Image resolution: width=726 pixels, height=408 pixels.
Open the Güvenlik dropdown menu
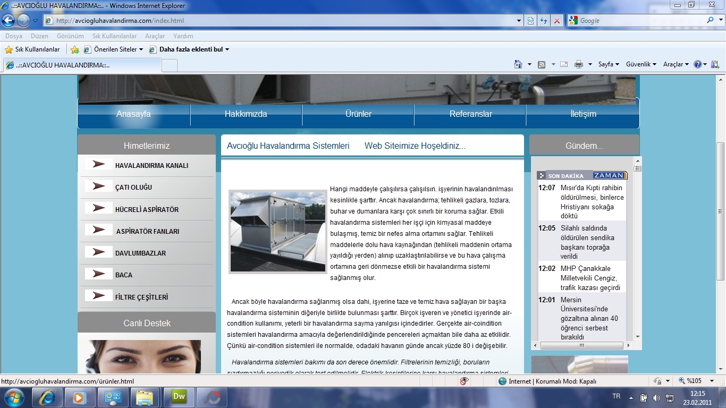641,64
